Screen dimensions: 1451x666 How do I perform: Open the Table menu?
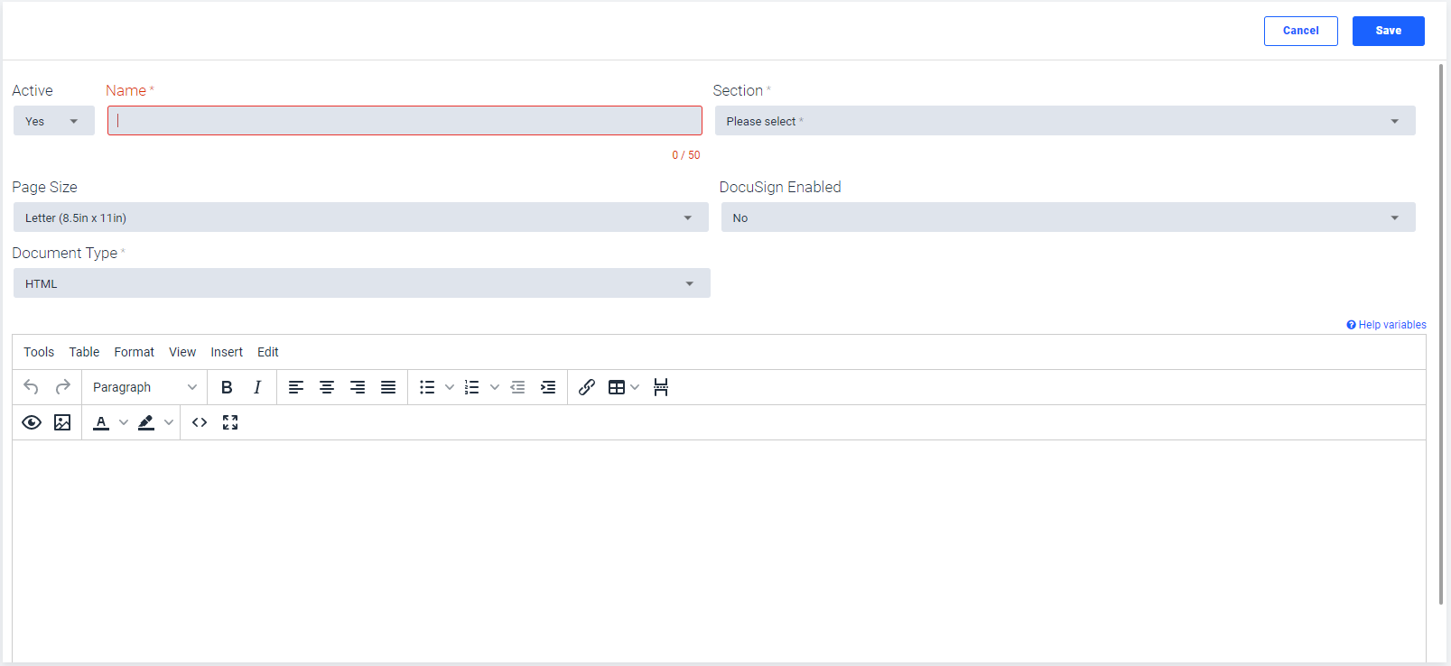(x=84, y=352)
